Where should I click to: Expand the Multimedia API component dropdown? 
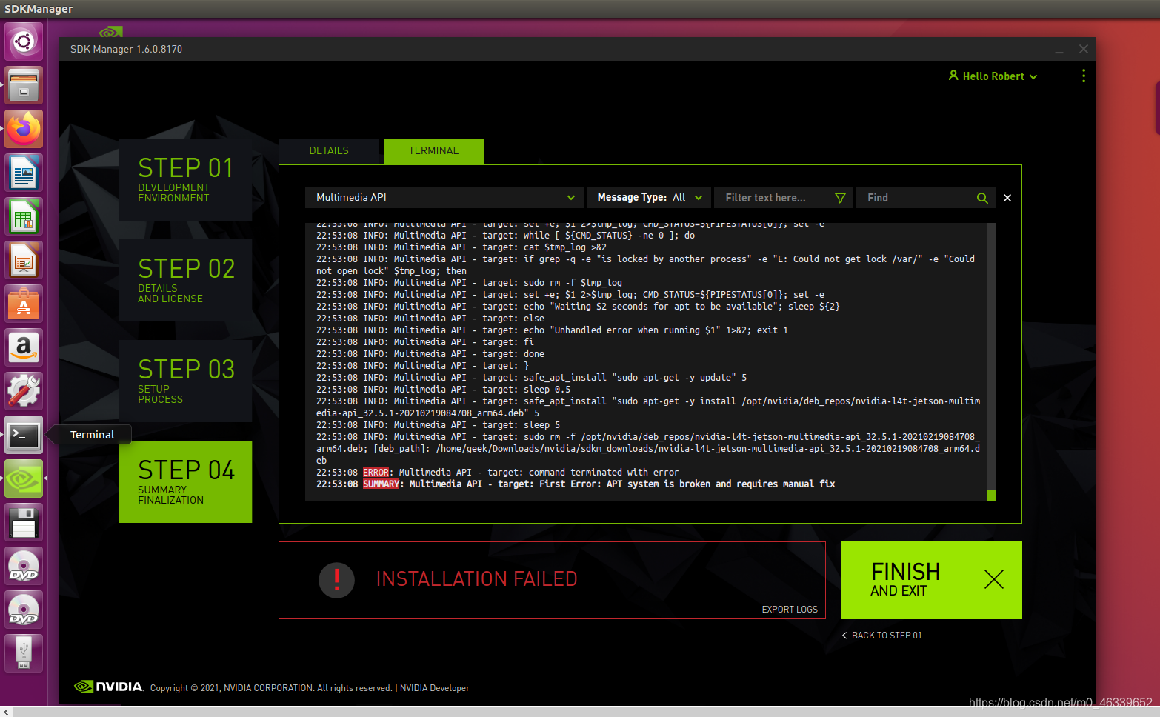point(444,198)
